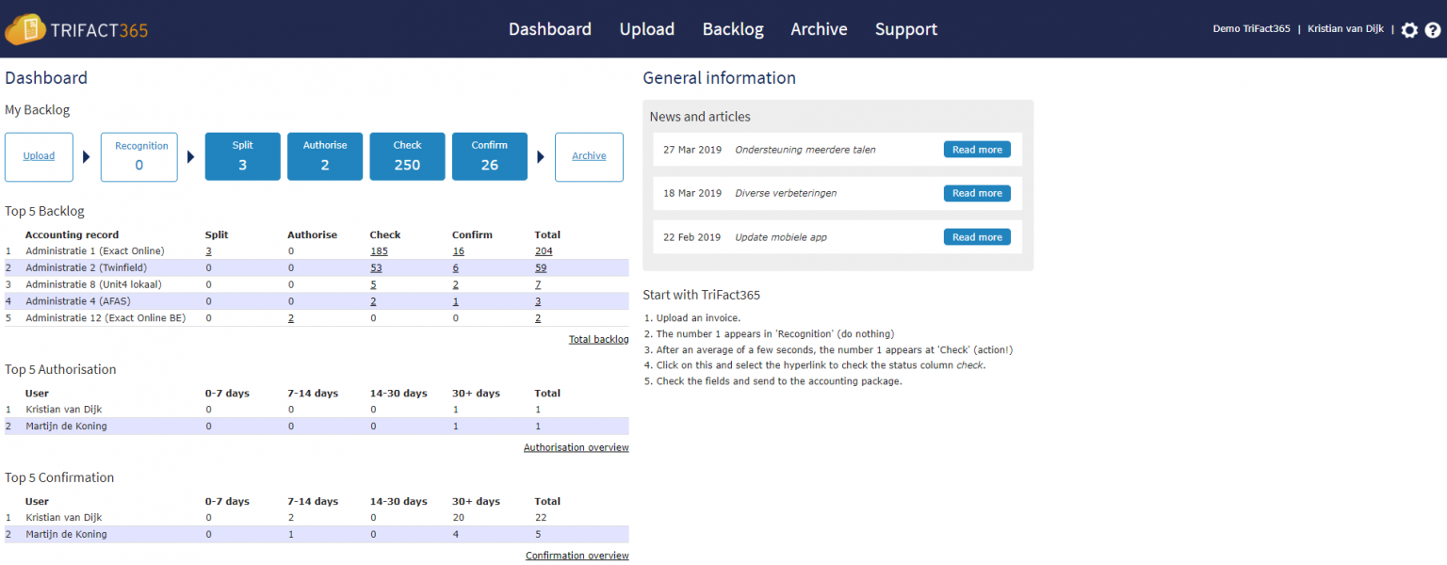The image size is (1447, 565).
Task: Open the Archive link in the workflow
Action: (x=589, y=155)
